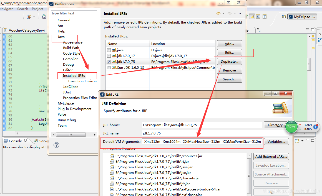Click the Remove button in Installed JREs
The image size is (322, 196).
[x=229, y=70]
